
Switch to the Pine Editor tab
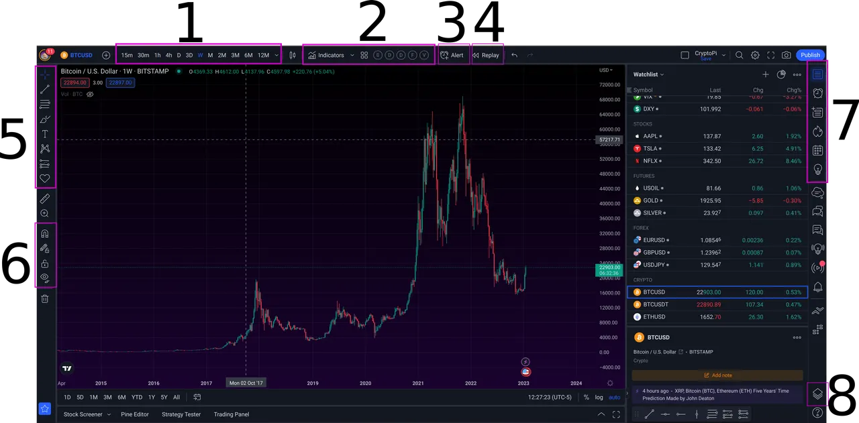coord(135,414)
